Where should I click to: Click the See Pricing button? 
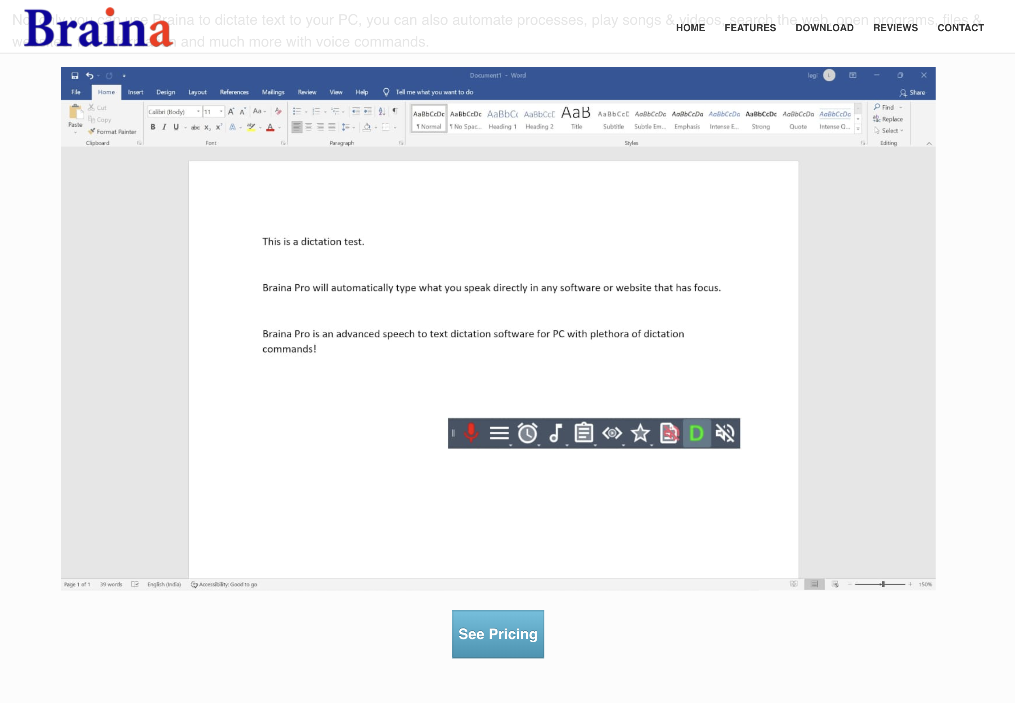click(498, 634)
